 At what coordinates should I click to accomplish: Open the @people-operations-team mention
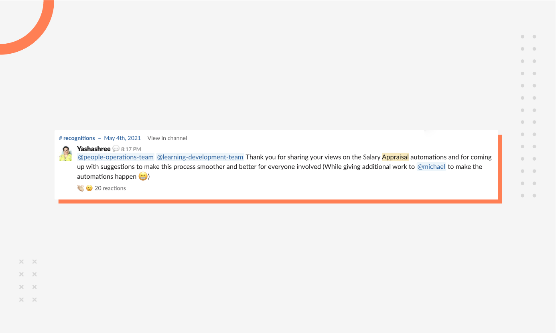coord(116,157)
